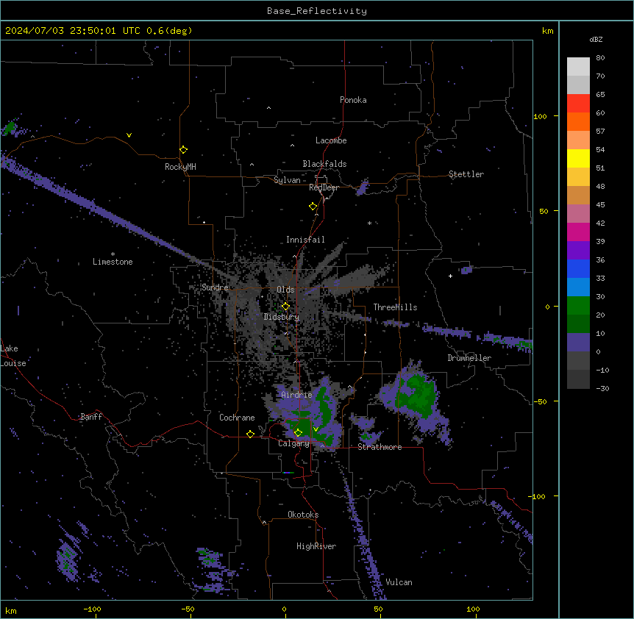Pick the slate purple 0-10 dBZ legend swatch
Image resolution: width=634 pixels, height=619 pixels.
(x=578, y=343)
